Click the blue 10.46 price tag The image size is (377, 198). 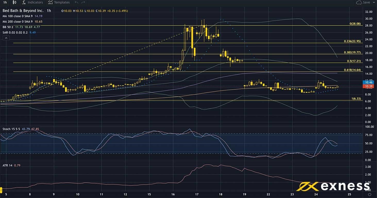(369, 82)
